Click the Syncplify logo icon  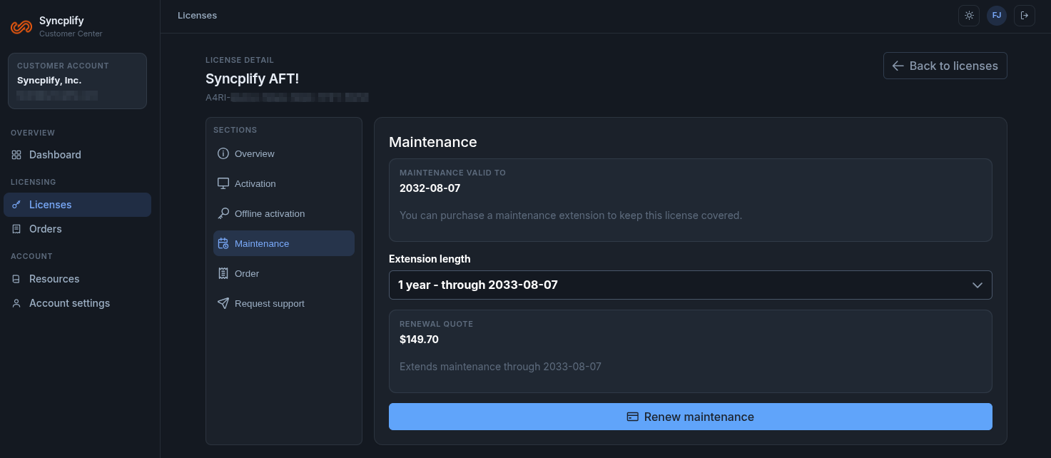click(x=21, y=27)
